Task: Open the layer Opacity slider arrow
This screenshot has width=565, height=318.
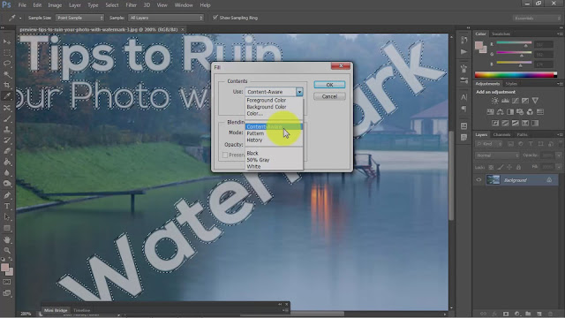Action: click(559, 155)
